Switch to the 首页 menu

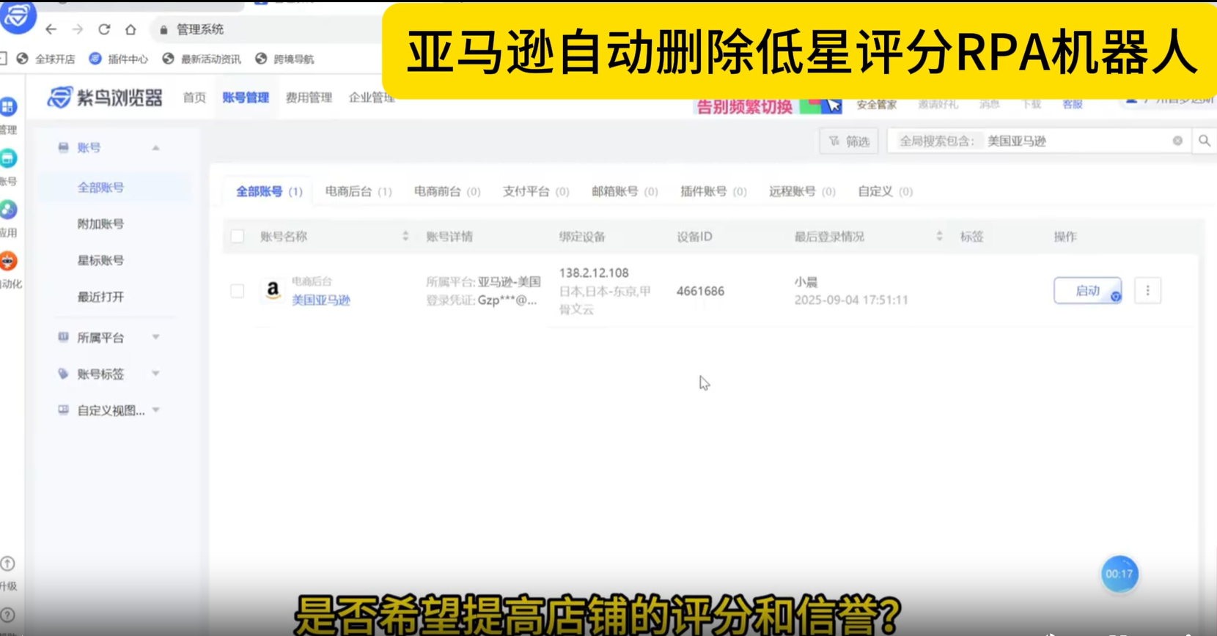pyautogui.click(x=194, y=97)
